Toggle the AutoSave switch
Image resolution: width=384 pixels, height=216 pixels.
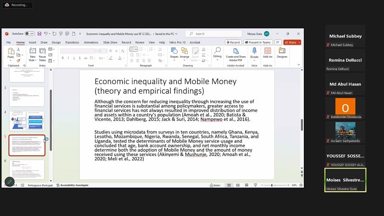29,34
